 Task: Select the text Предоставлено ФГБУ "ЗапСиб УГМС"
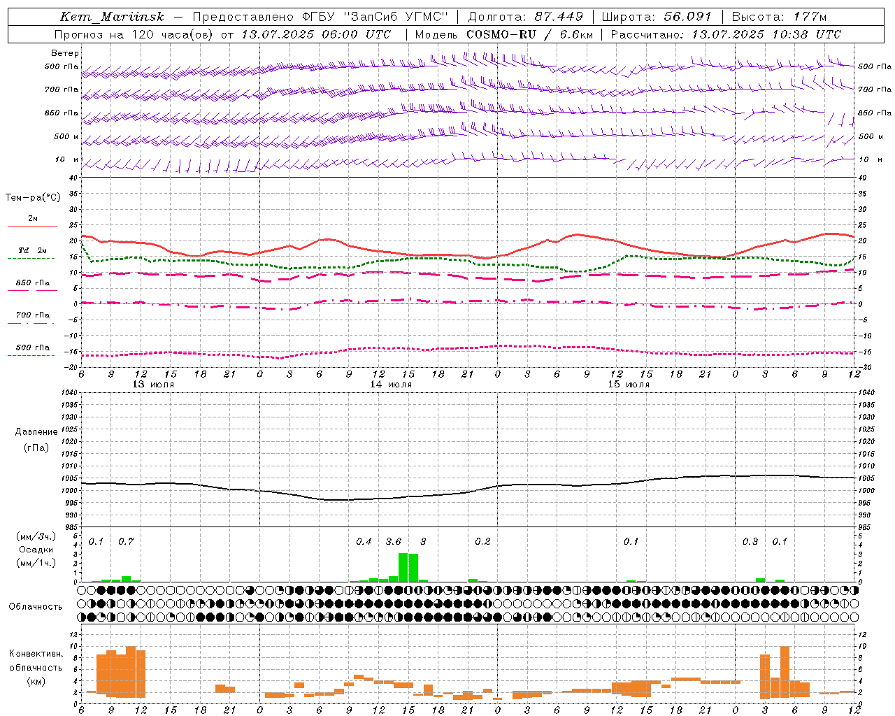click(321, 17)
